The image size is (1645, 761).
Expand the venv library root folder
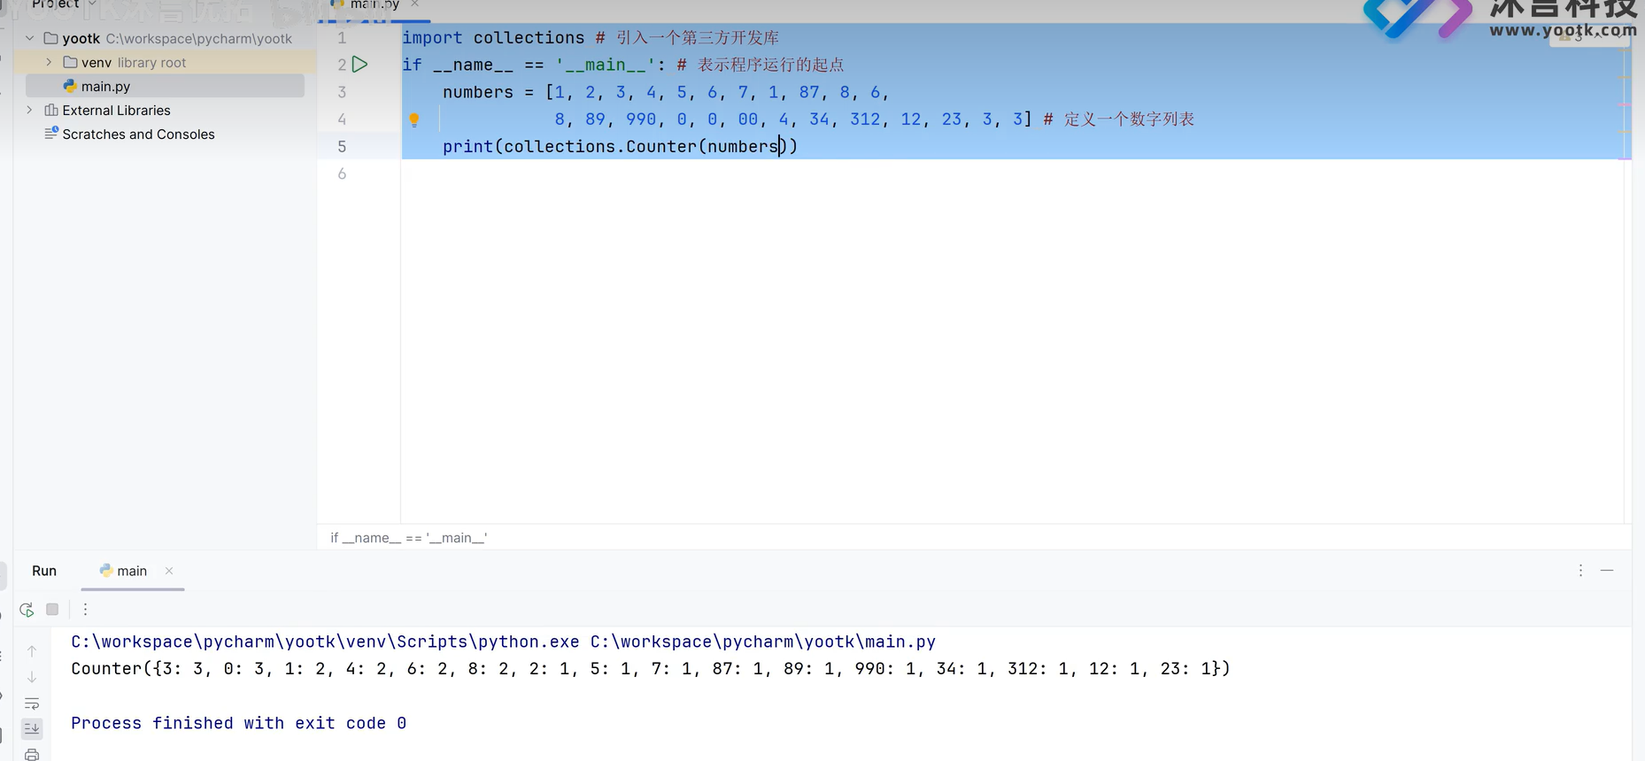tap(49, 62)
